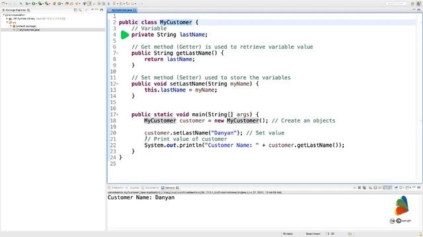This screenshot has height=237, width=423.
Task: Click 'Customer Name: Danyan' console output
Action: click(x=141, y=197)
